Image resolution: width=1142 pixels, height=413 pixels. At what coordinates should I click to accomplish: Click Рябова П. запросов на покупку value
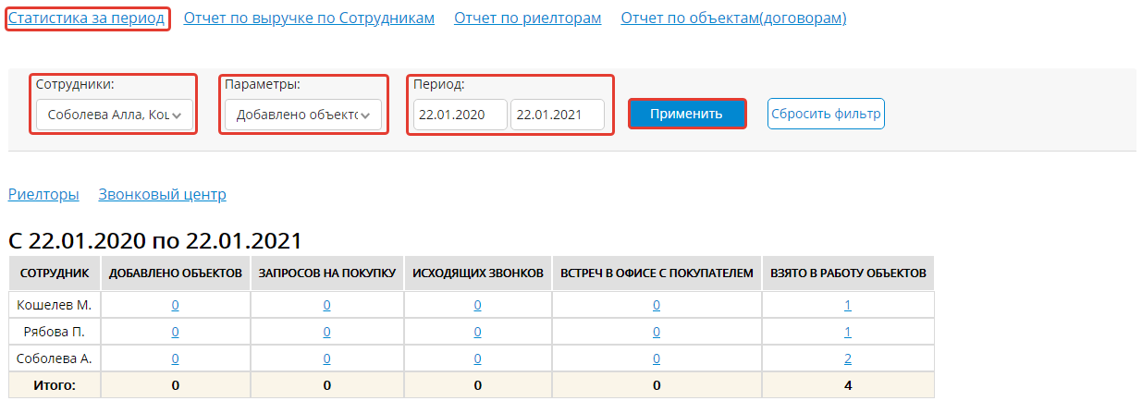pyautogui.click(x=326, y=333)
